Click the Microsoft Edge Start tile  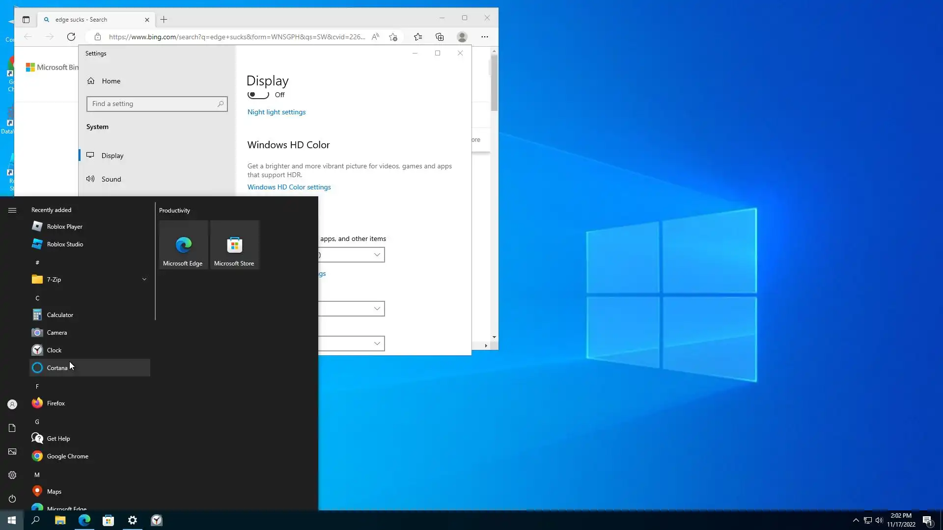[183, 245]
